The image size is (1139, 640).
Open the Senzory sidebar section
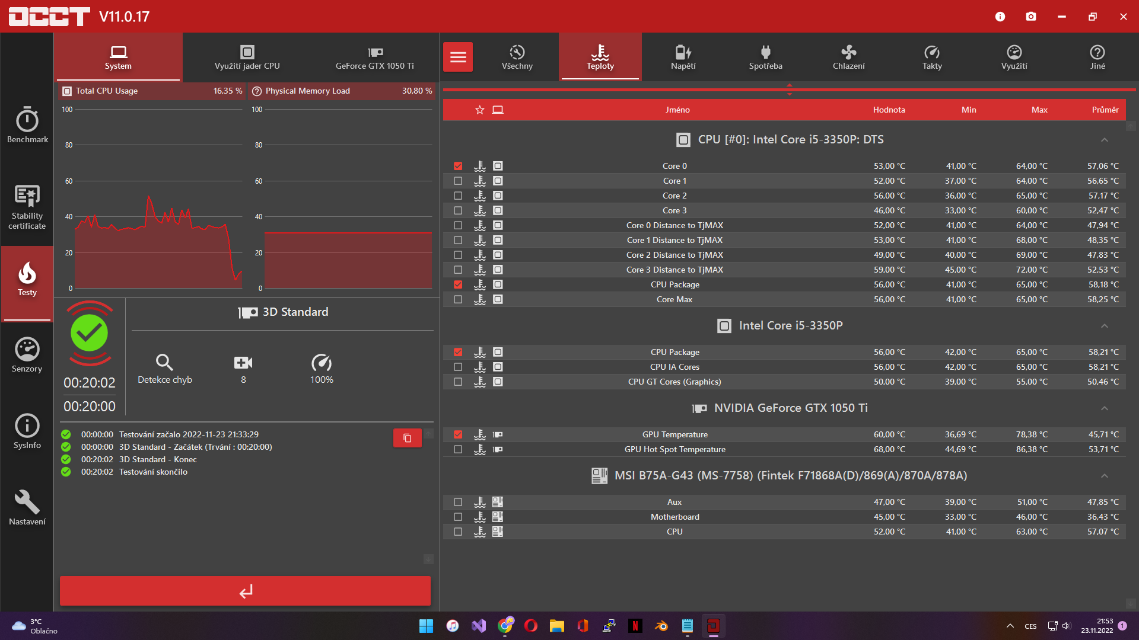[x=27, y=355]
